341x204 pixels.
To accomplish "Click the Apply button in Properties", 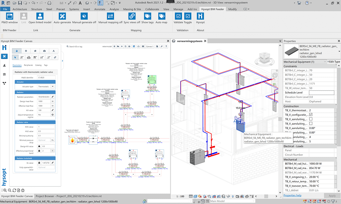I will click(x=332, y=196).
